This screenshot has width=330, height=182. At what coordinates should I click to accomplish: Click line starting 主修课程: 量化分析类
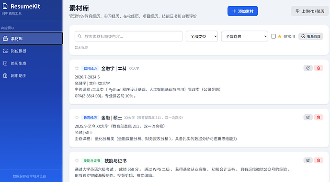[156, 139]
